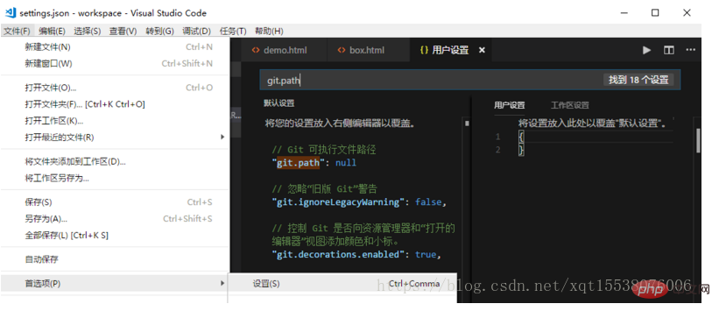
Task: Toggle 自动保存 in the File menu
Action: pos(115,259)
